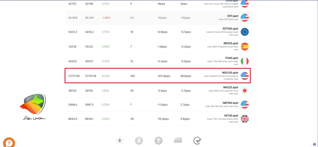This screenshot has height=147, width=318.
Task: Click the 8843.0 value in UK100 row
Action: pos(73,119)
